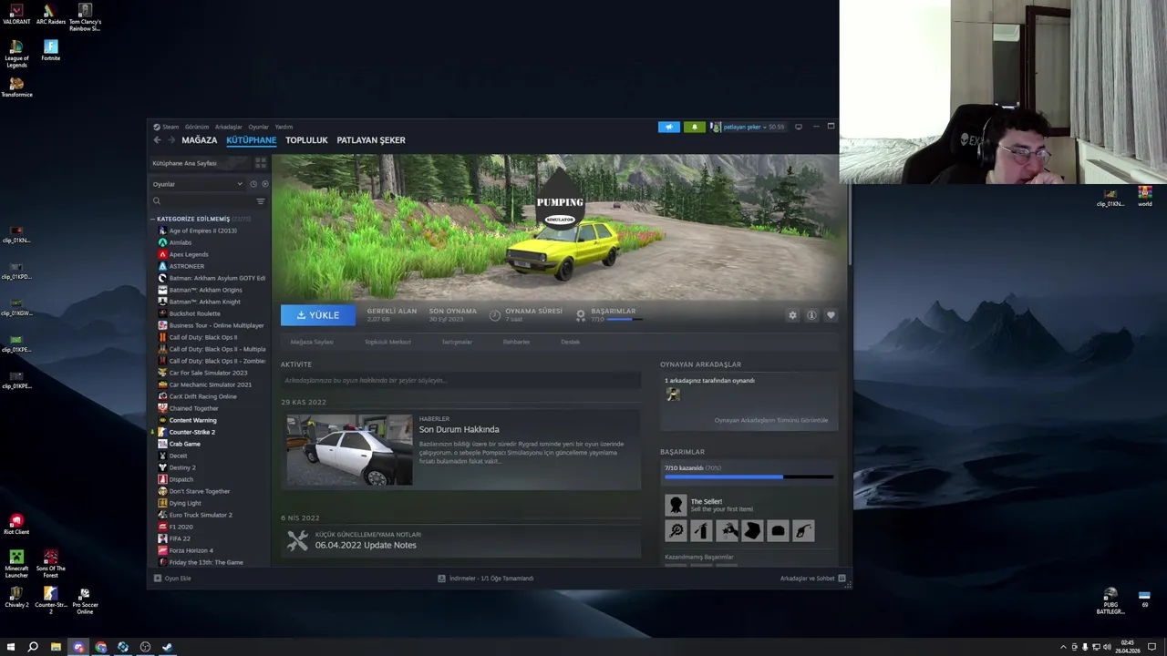Go back with the Steam back arrow
The image size is (1167, 656).
(157, 140)
